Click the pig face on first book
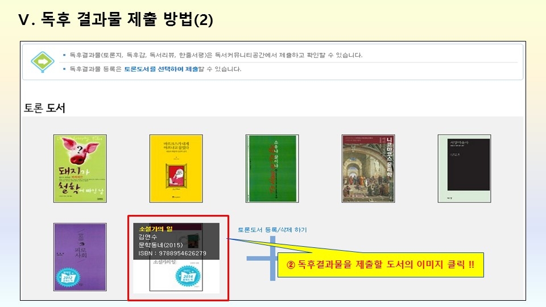This screenshot has width=546, height=307. coord(80,150)
